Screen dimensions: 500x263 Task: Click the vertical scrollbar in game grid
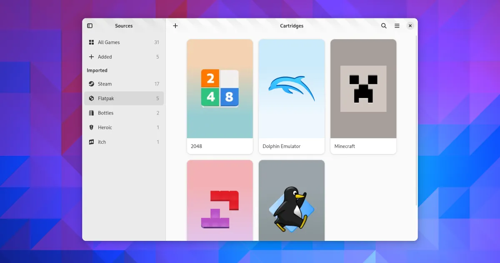416,121
